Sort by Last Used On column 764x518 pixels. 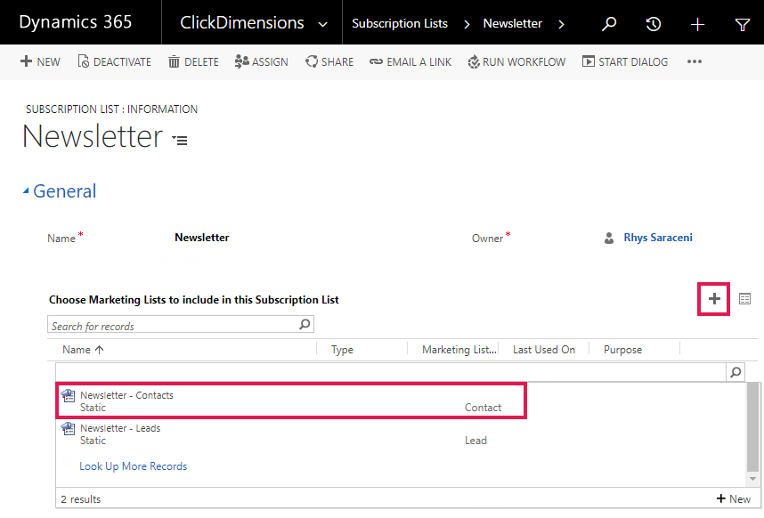click(x=544, y=350)
